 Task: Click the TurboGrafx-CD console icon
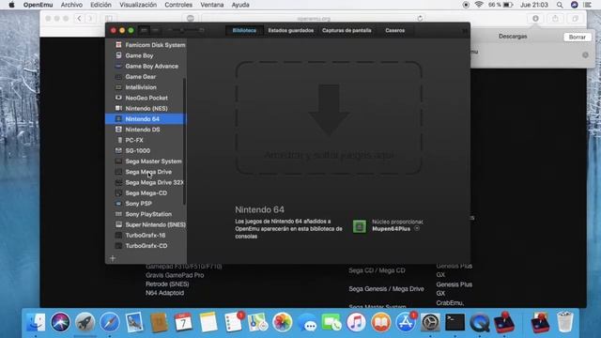(x=119, y=246)
